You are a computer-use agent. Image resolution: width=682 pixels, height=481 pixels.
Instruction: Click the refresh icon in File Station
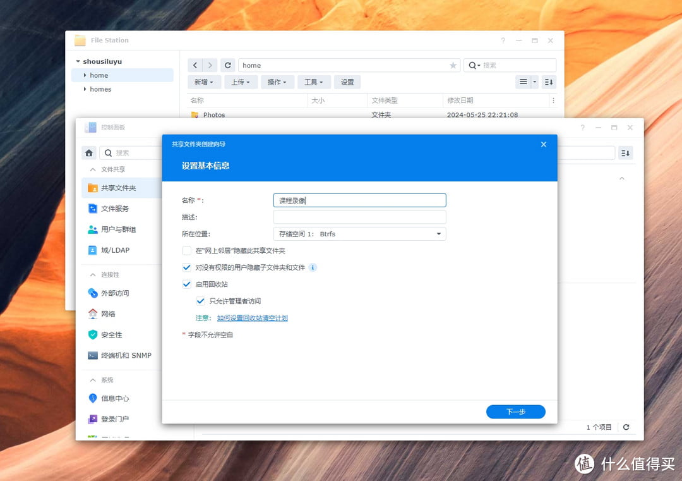pyautogui.click(x=227, y=65)
